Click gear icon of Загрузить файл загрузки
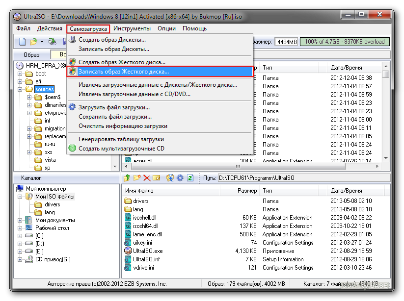Image resolution: width=404 pixels, height=301 pixels. point(72,107)
